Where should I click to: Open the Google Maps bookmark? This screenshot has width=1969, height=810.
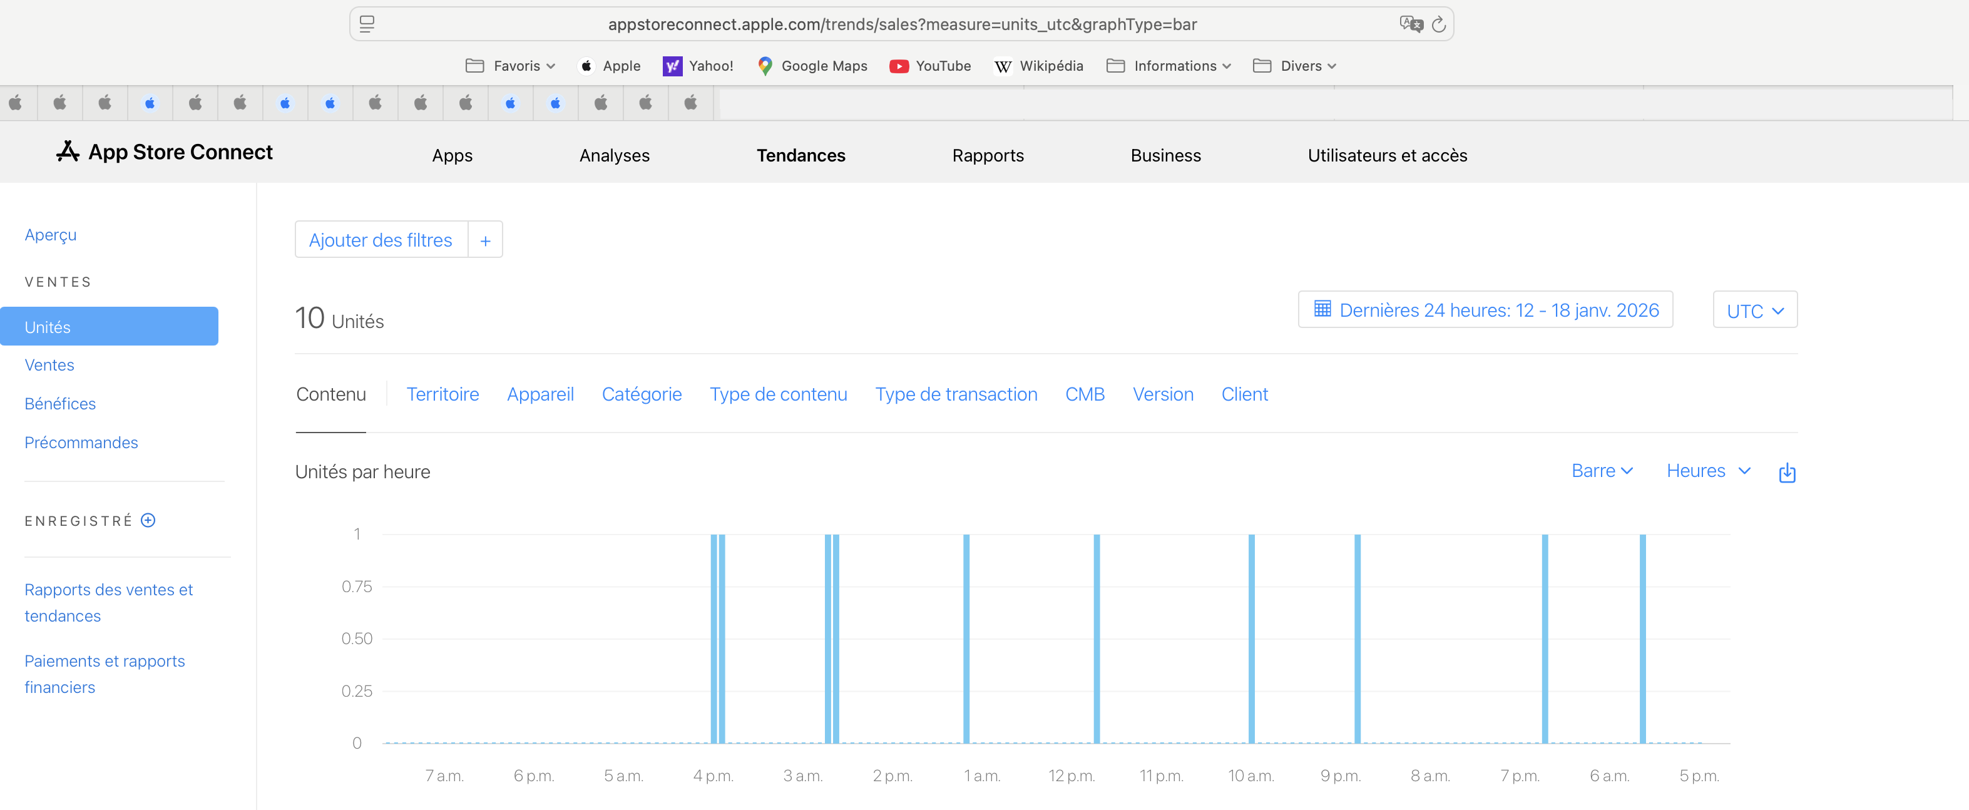(812, 66)
